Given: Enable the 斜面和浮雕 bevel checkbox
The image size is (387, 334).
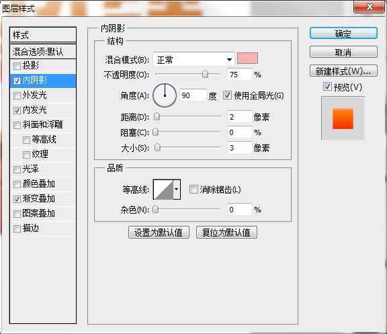Looking at the screenshot, I should click(x=17, y=125).
